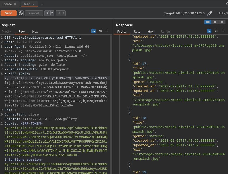Open Repeater settings gear icon
Screen dimensions: 228x174
coord(21,13)
